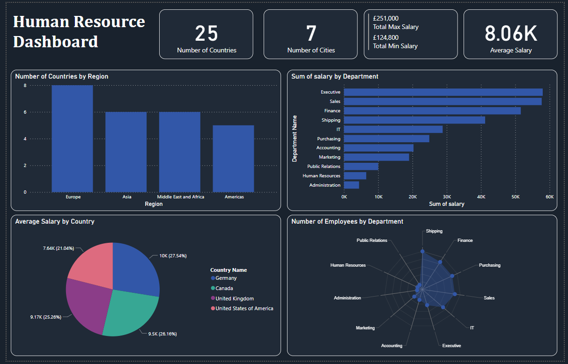Click the Germany legend color dot
568x364 pixels.
(213, 278)
